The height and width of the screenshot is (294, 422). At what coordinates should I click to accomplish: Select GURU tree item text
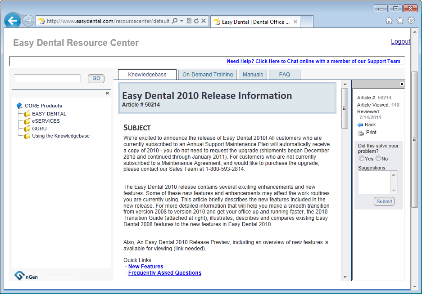[x=39, y=129]
